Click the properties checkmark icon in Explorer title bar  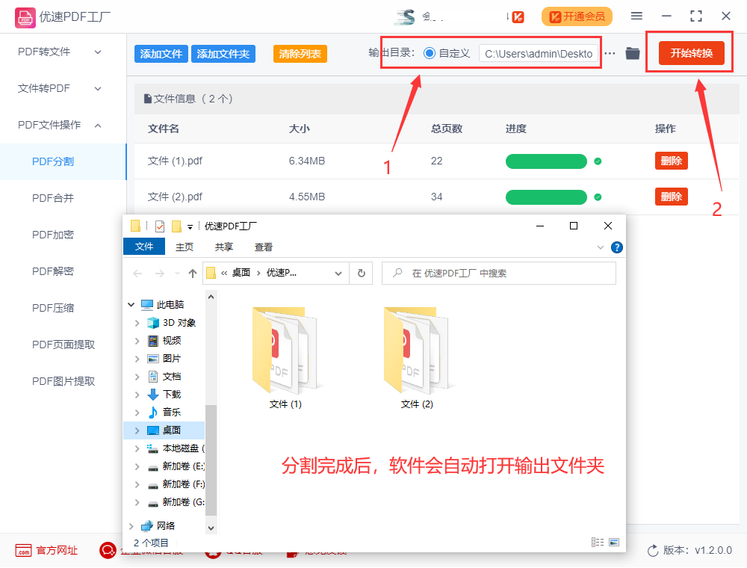click(x=160, y=226)
